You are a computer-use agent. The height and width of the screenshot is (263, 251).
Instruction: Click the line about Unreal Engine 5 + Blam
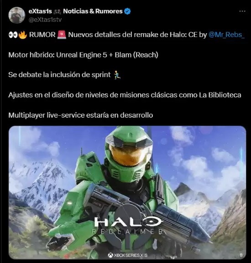pyautogui.click(x=83, y=55)
